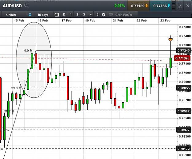Click the AUD/USD instrument title
The image size is (192, 159).
pos(12,6)
